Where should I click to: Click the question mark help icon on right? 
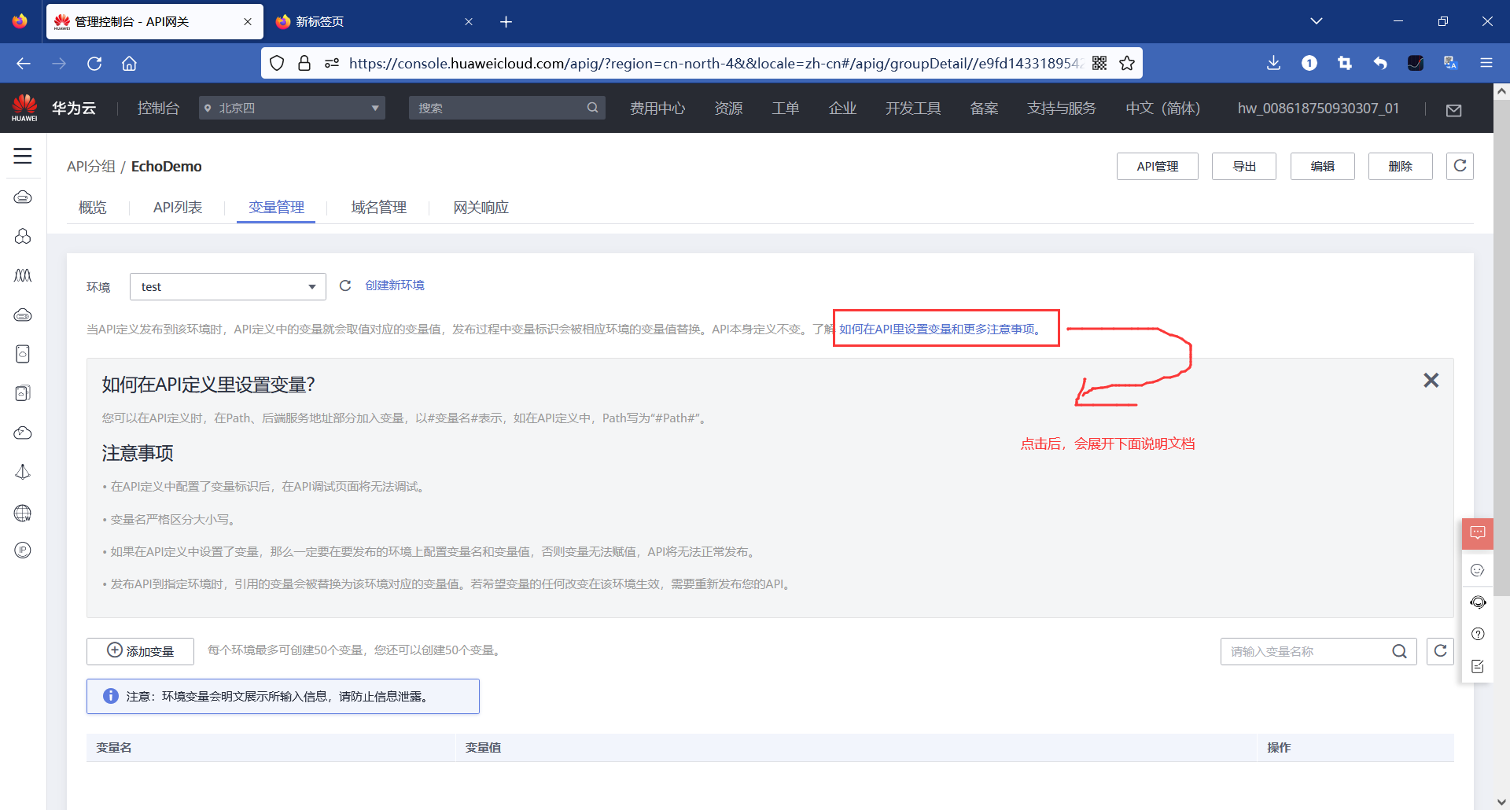(1478, 634)
